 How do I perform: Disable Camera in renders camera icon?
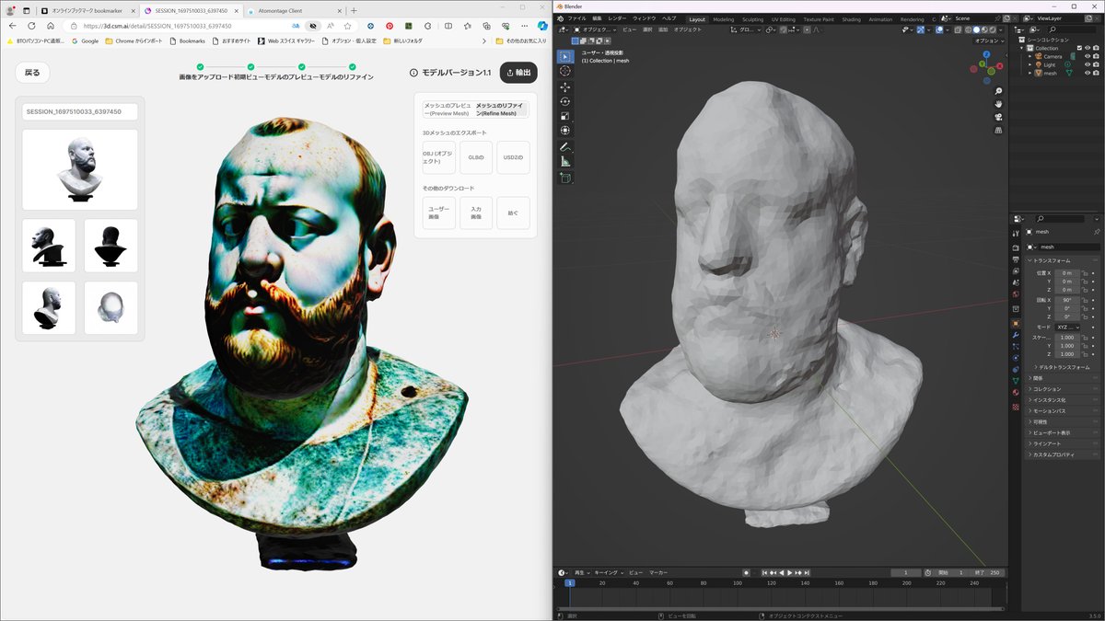point(1097,56)
